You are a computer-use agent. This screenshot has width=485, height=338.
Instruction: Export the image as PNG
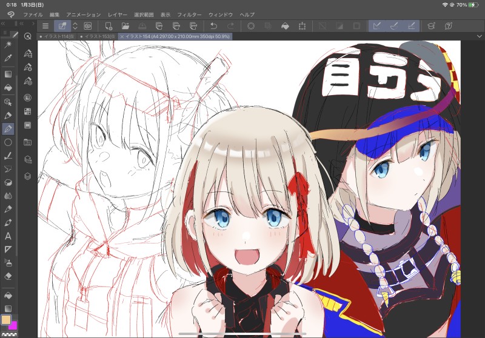click(x=176, y=26)
